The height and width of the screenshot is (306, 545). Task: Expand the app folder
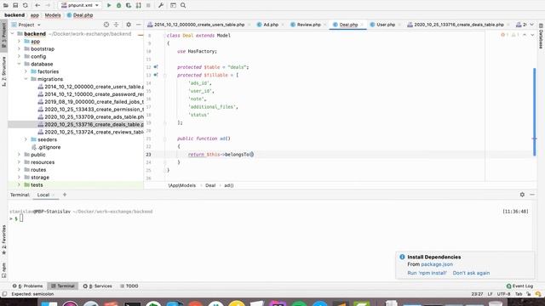point(19,42)
